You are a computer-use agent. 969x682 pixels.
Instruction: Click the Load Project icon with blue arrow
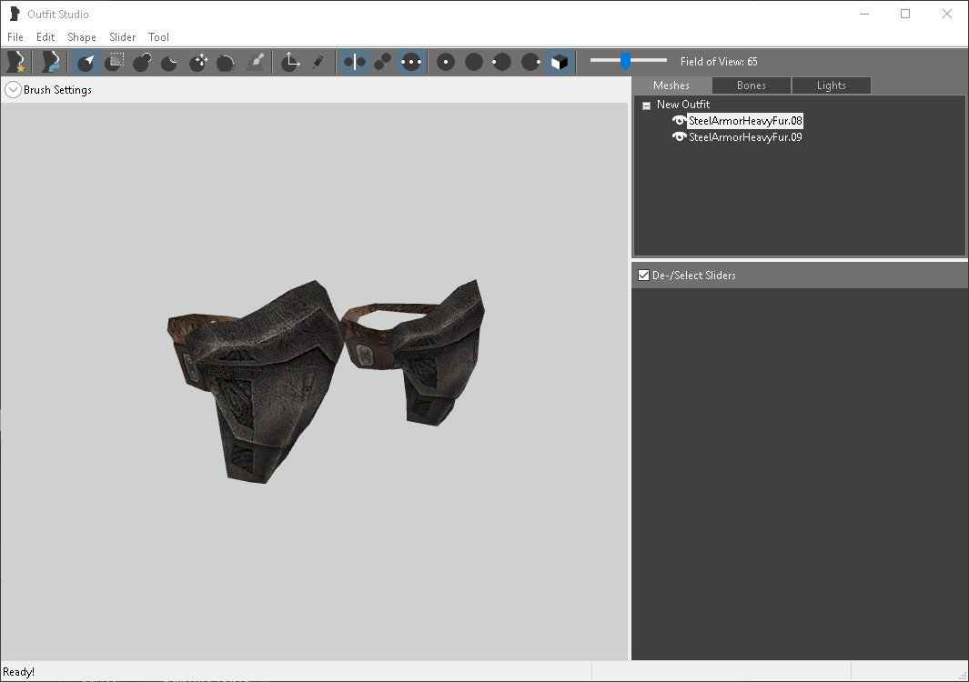(50, 62)
